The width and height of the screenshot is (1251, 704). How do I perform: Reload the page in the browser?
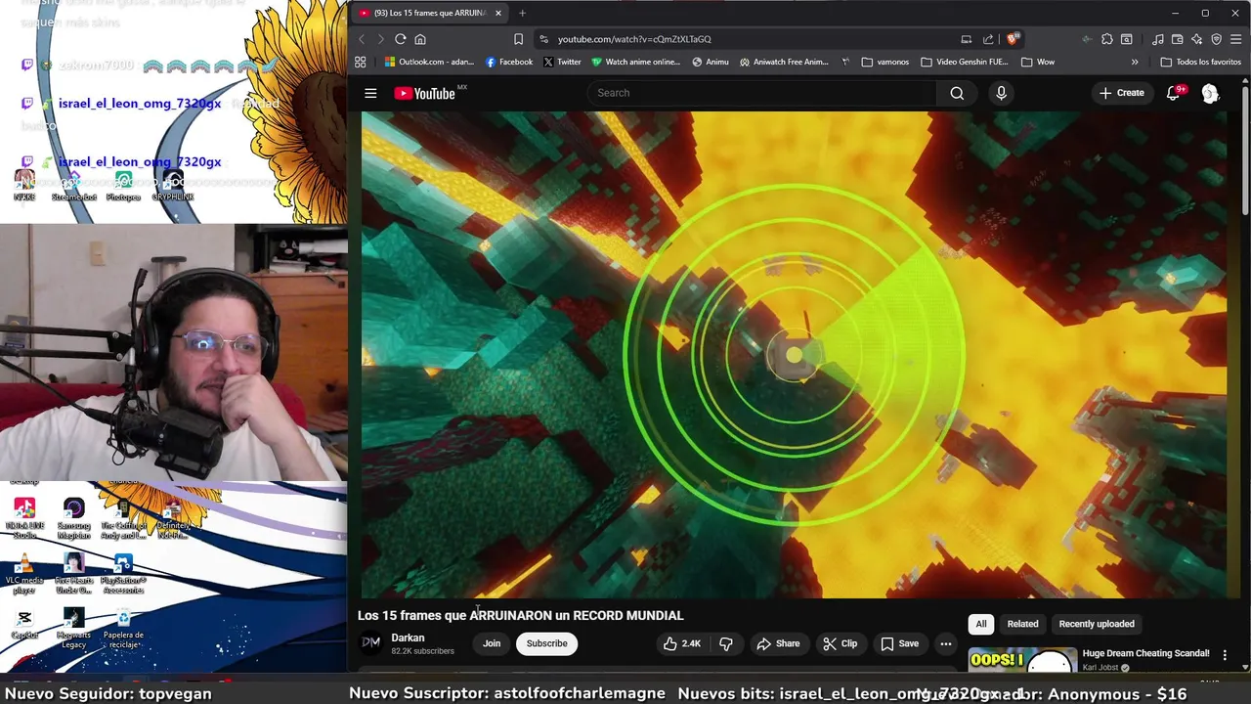400,39
